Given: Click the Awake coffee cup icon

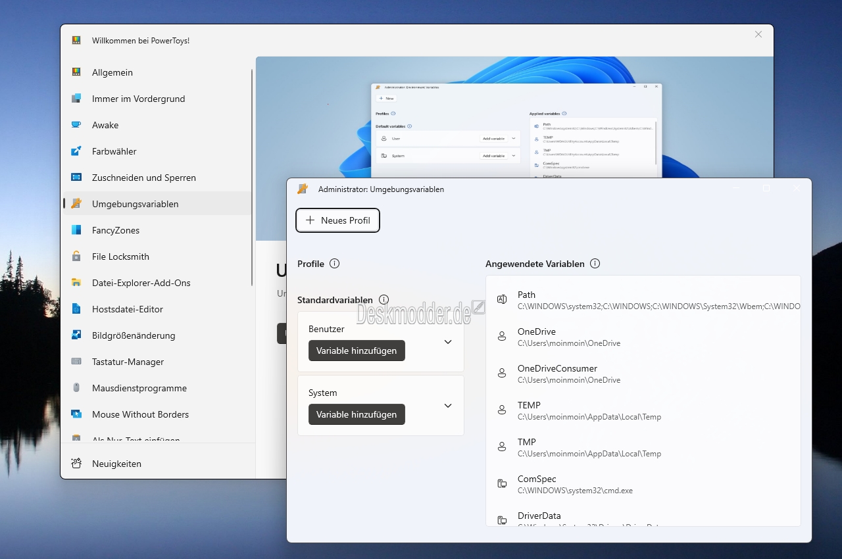Looking at the screenshot, I should (x=76, y=125).
